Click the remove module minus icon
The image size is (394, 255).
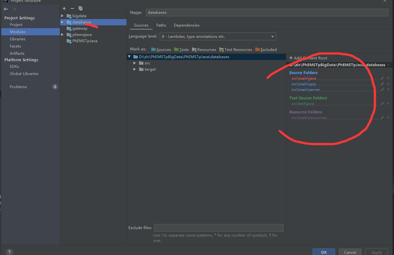[72, 8]
